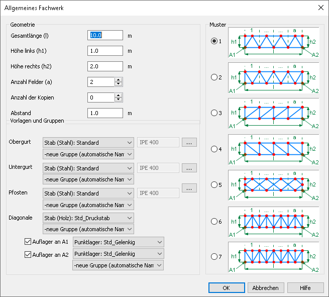Toggle the Auflager an A1 checkbox
This screenshot has height=297, width=329.
tap(28, 242)
